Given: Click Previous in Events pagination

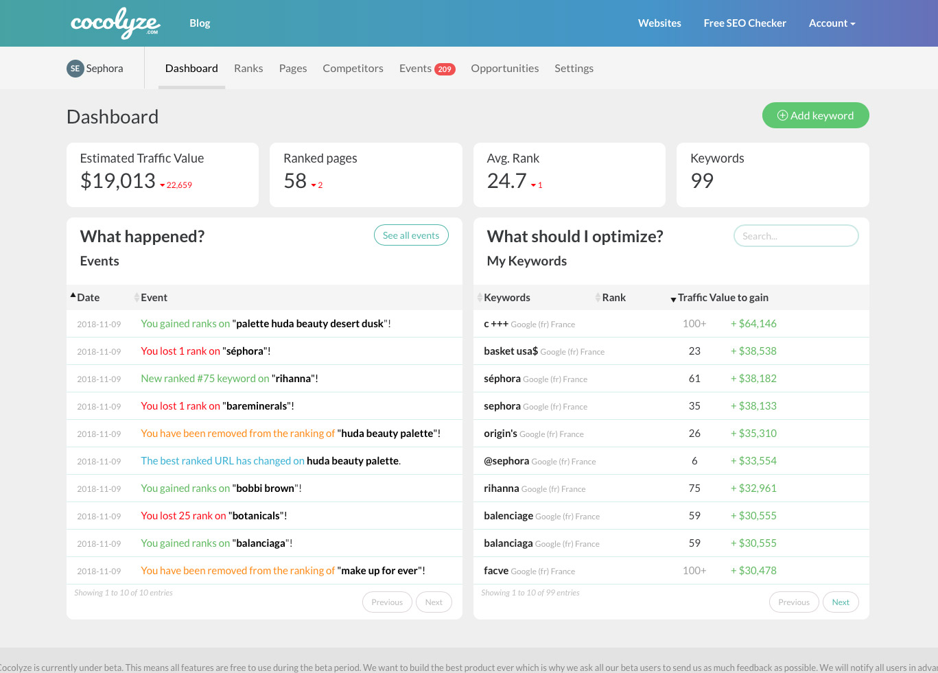Looking at the screenshot, I should point(387,602).
